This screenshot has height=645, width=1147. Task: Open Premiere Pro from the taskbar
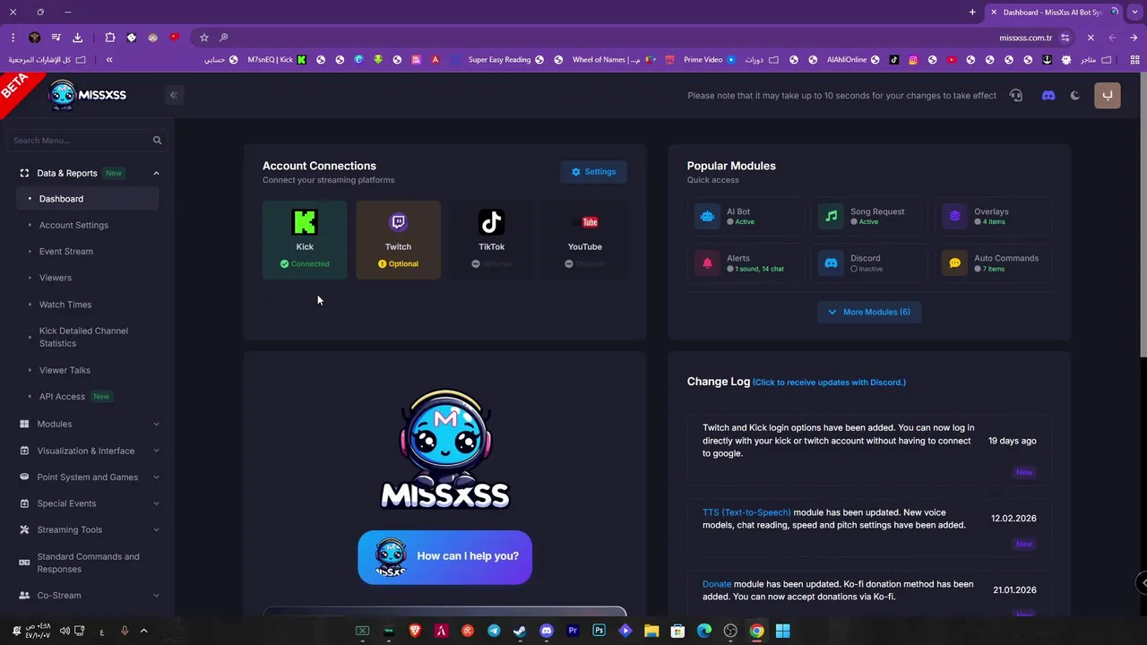573,631
